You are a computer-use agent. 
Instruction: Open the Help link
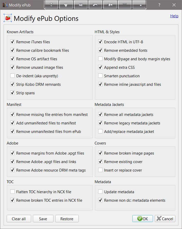coord(174,16)
